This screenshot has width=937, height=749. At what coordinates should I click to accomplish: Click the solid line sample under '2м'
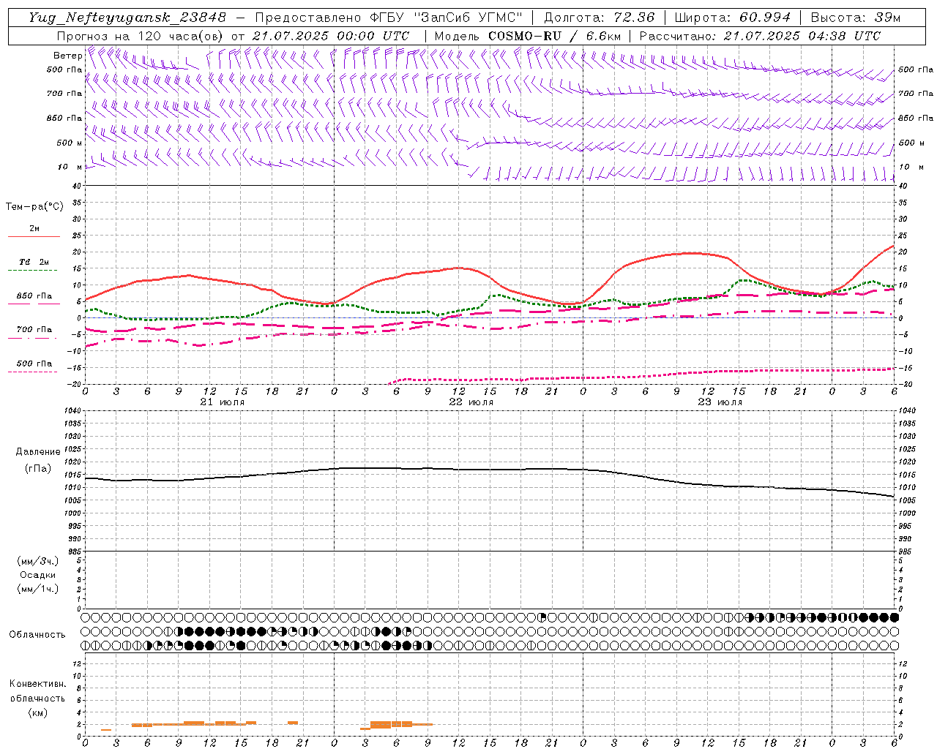pos(34,237)
